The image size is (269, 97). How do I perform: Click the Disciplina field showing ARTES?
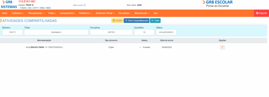111,32
